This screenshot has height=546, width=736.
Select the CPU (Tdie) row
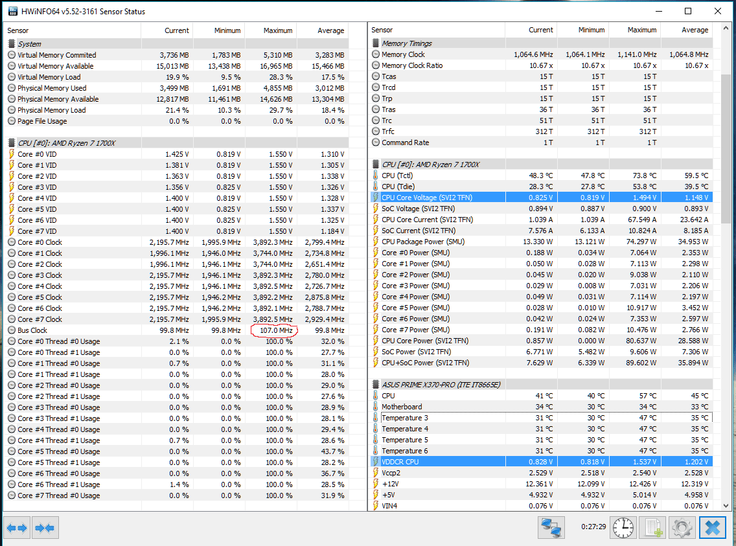point(542,187)
